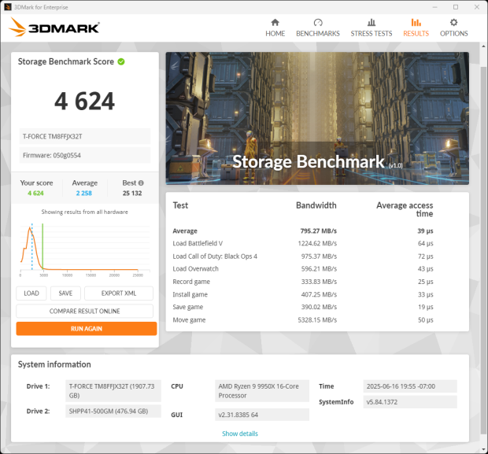Screen dimensions: 488x454
Task: Click COMPARE RESULT ONLINE button
Action: pos(85,311)
